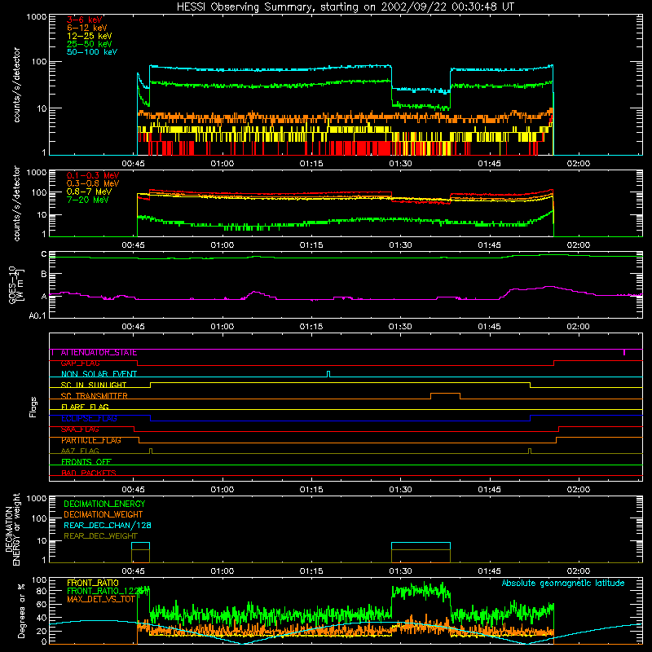Image resolution: width=652 pixels, height=652 pixels.
Task: Select the NON_SOLAR_EVENT flag label
Action: [x=99, y=374]
